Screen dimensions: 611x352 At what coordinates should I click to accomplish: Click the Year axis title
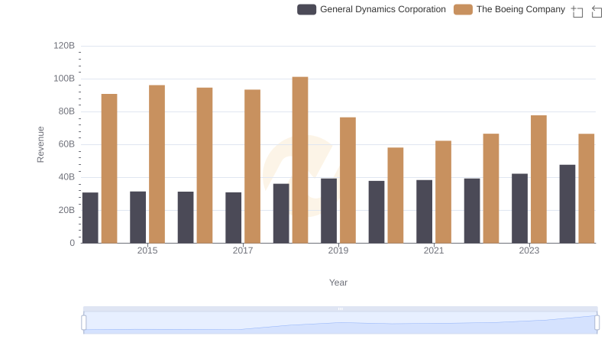click(x=338, y=283)
